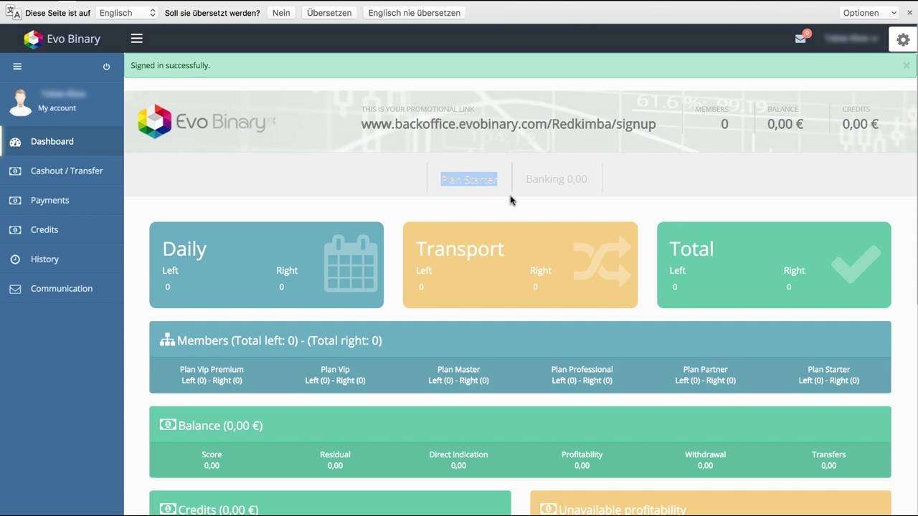Screen dimensions: 918x516
Task: Open the Optionen dropdown
Action: [869, 13]
